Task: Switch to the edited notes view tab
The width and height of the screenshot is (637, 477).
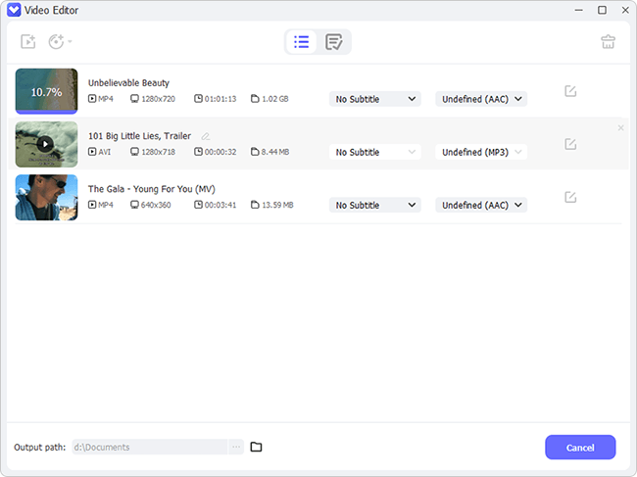Action: (333, 42)
